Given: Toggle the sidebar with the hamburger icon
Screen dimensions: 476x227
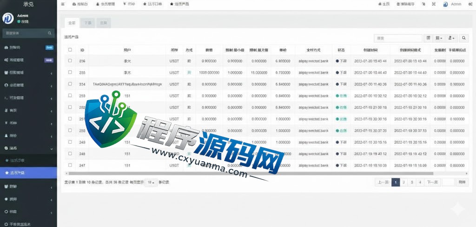Looking at the screenshot, I should pos(63,4).
